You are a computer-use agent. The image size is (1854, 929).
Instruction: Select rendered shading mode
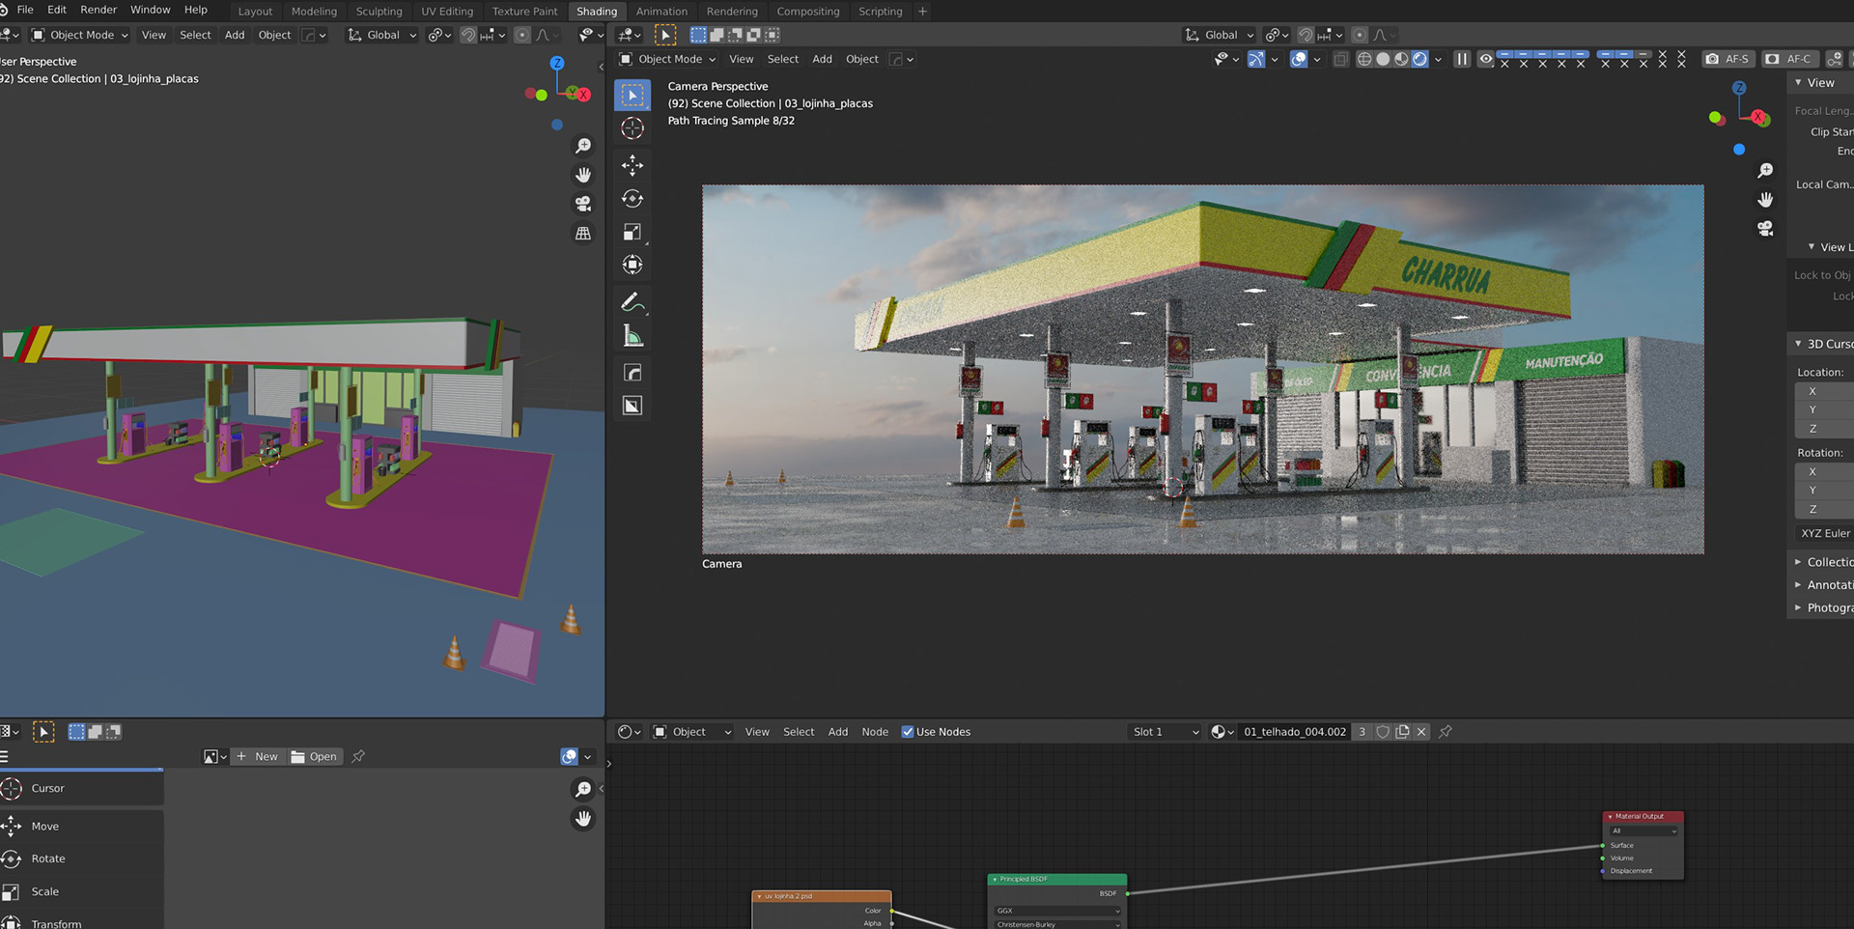click(1419, 59)
